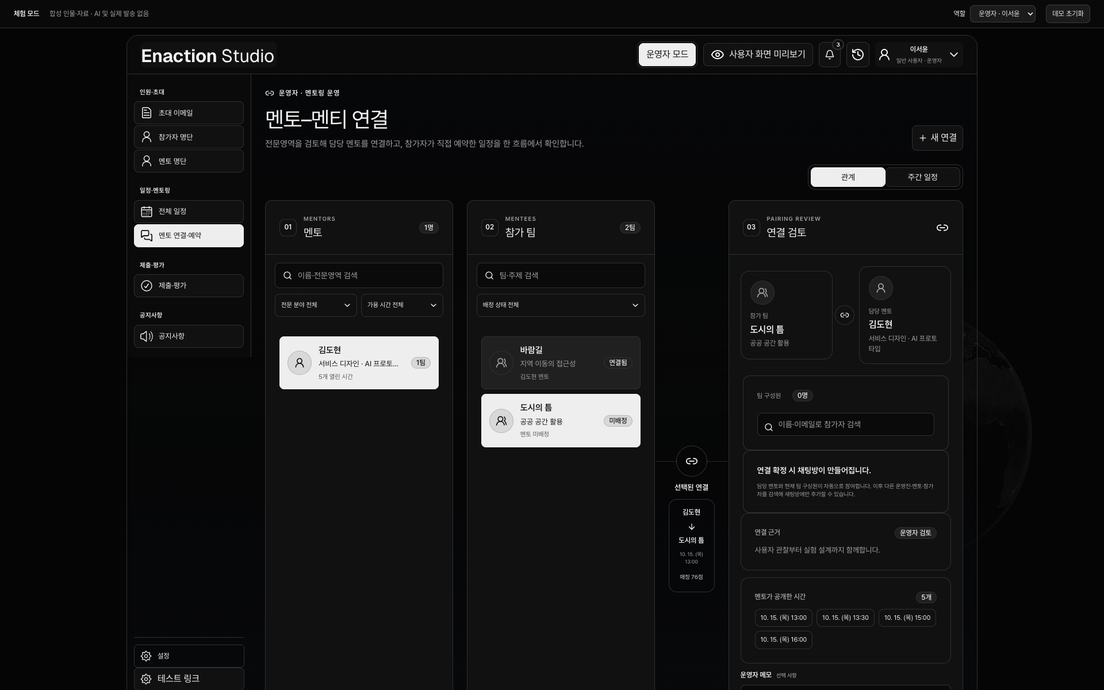Click the 이름·이메일로 참가자 검색 input

coord(845,424)
